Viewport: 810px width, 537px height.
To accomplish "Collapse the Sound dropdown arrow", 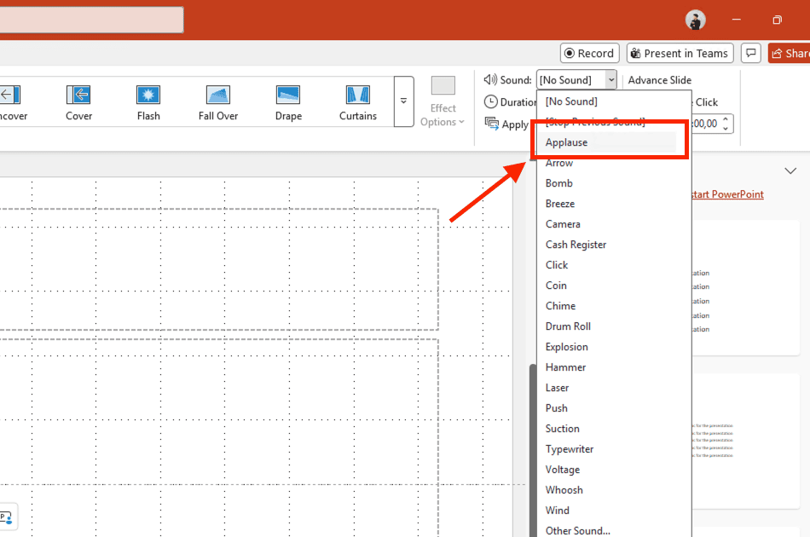I will pos(611,80).
